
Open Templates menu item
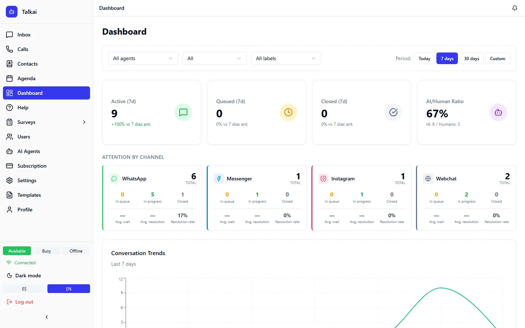tap(46, 195)
